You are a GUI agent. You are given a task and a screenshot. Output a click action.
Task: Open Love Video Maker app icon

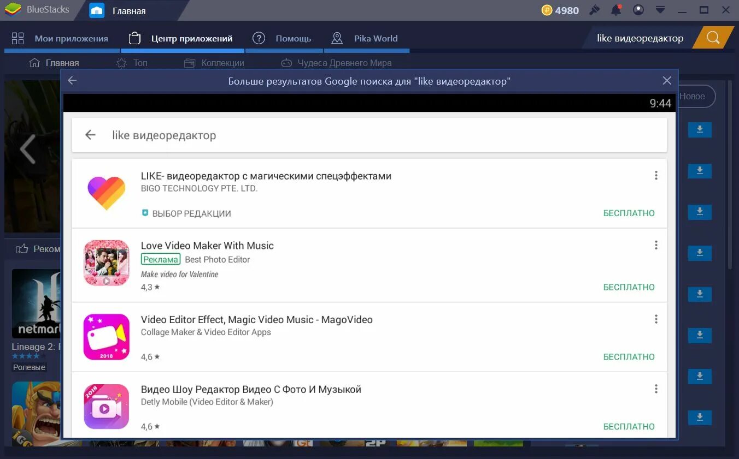pos(107,263)
